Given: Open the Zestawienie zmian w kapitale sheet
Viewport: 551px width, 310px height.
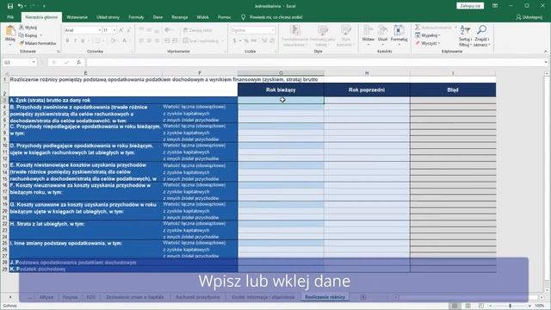Looking at the screenshot, I should click(x=135, y=297).
